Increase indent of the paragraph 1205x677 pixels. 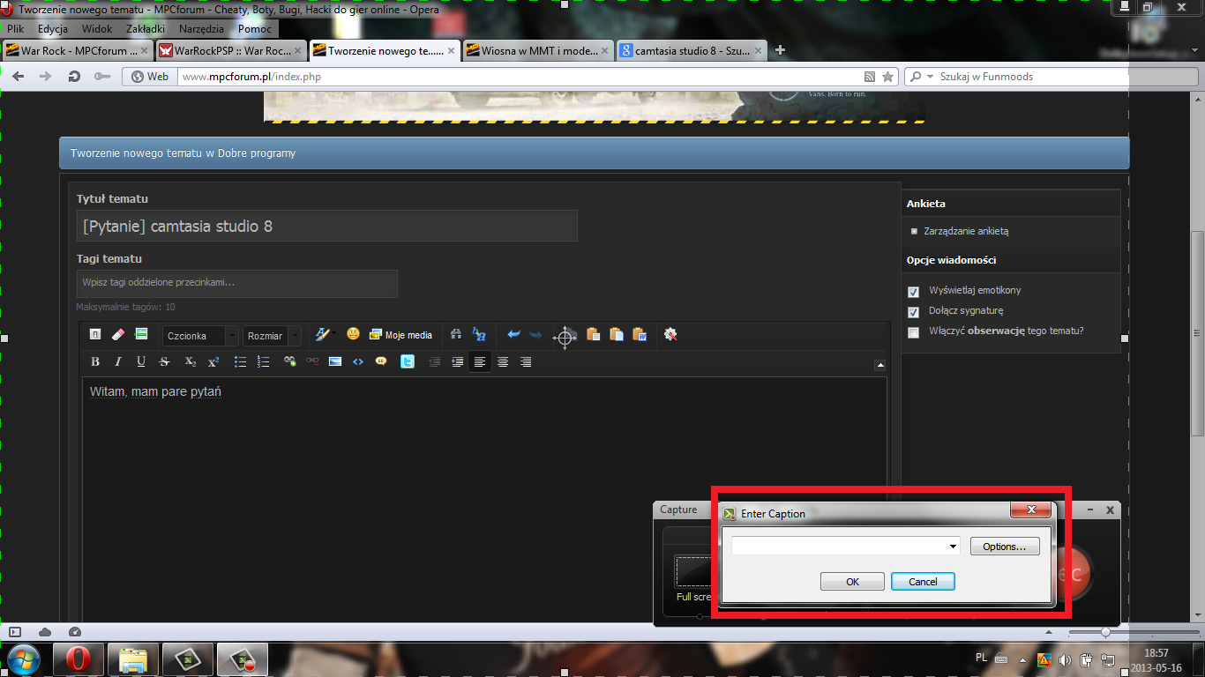click(x=457, y=362)
